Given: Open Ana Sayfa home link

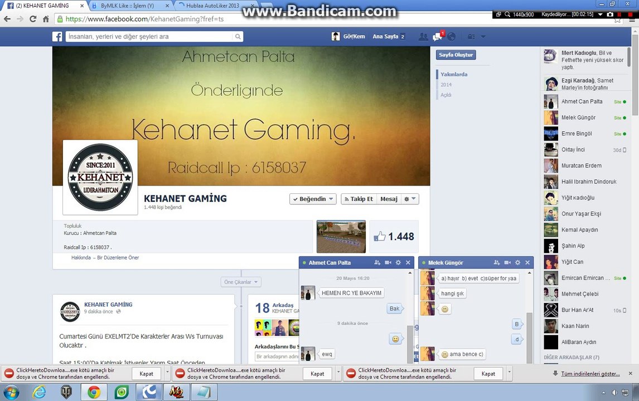Looking at the screenshot, I should coord(385,37).
